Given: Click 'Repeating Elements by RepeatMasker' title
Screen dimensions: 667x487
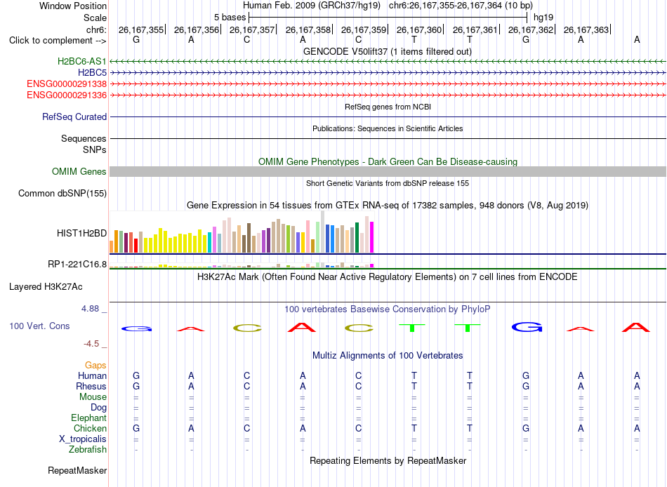Looking at the screenshot, I should [x=388, y=460].
